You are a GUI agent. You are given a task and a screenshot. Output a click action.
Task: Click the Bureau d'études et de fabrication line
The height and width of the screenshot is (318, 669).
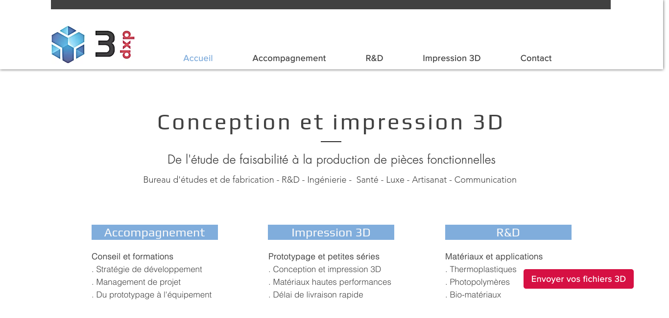point(330,180)
